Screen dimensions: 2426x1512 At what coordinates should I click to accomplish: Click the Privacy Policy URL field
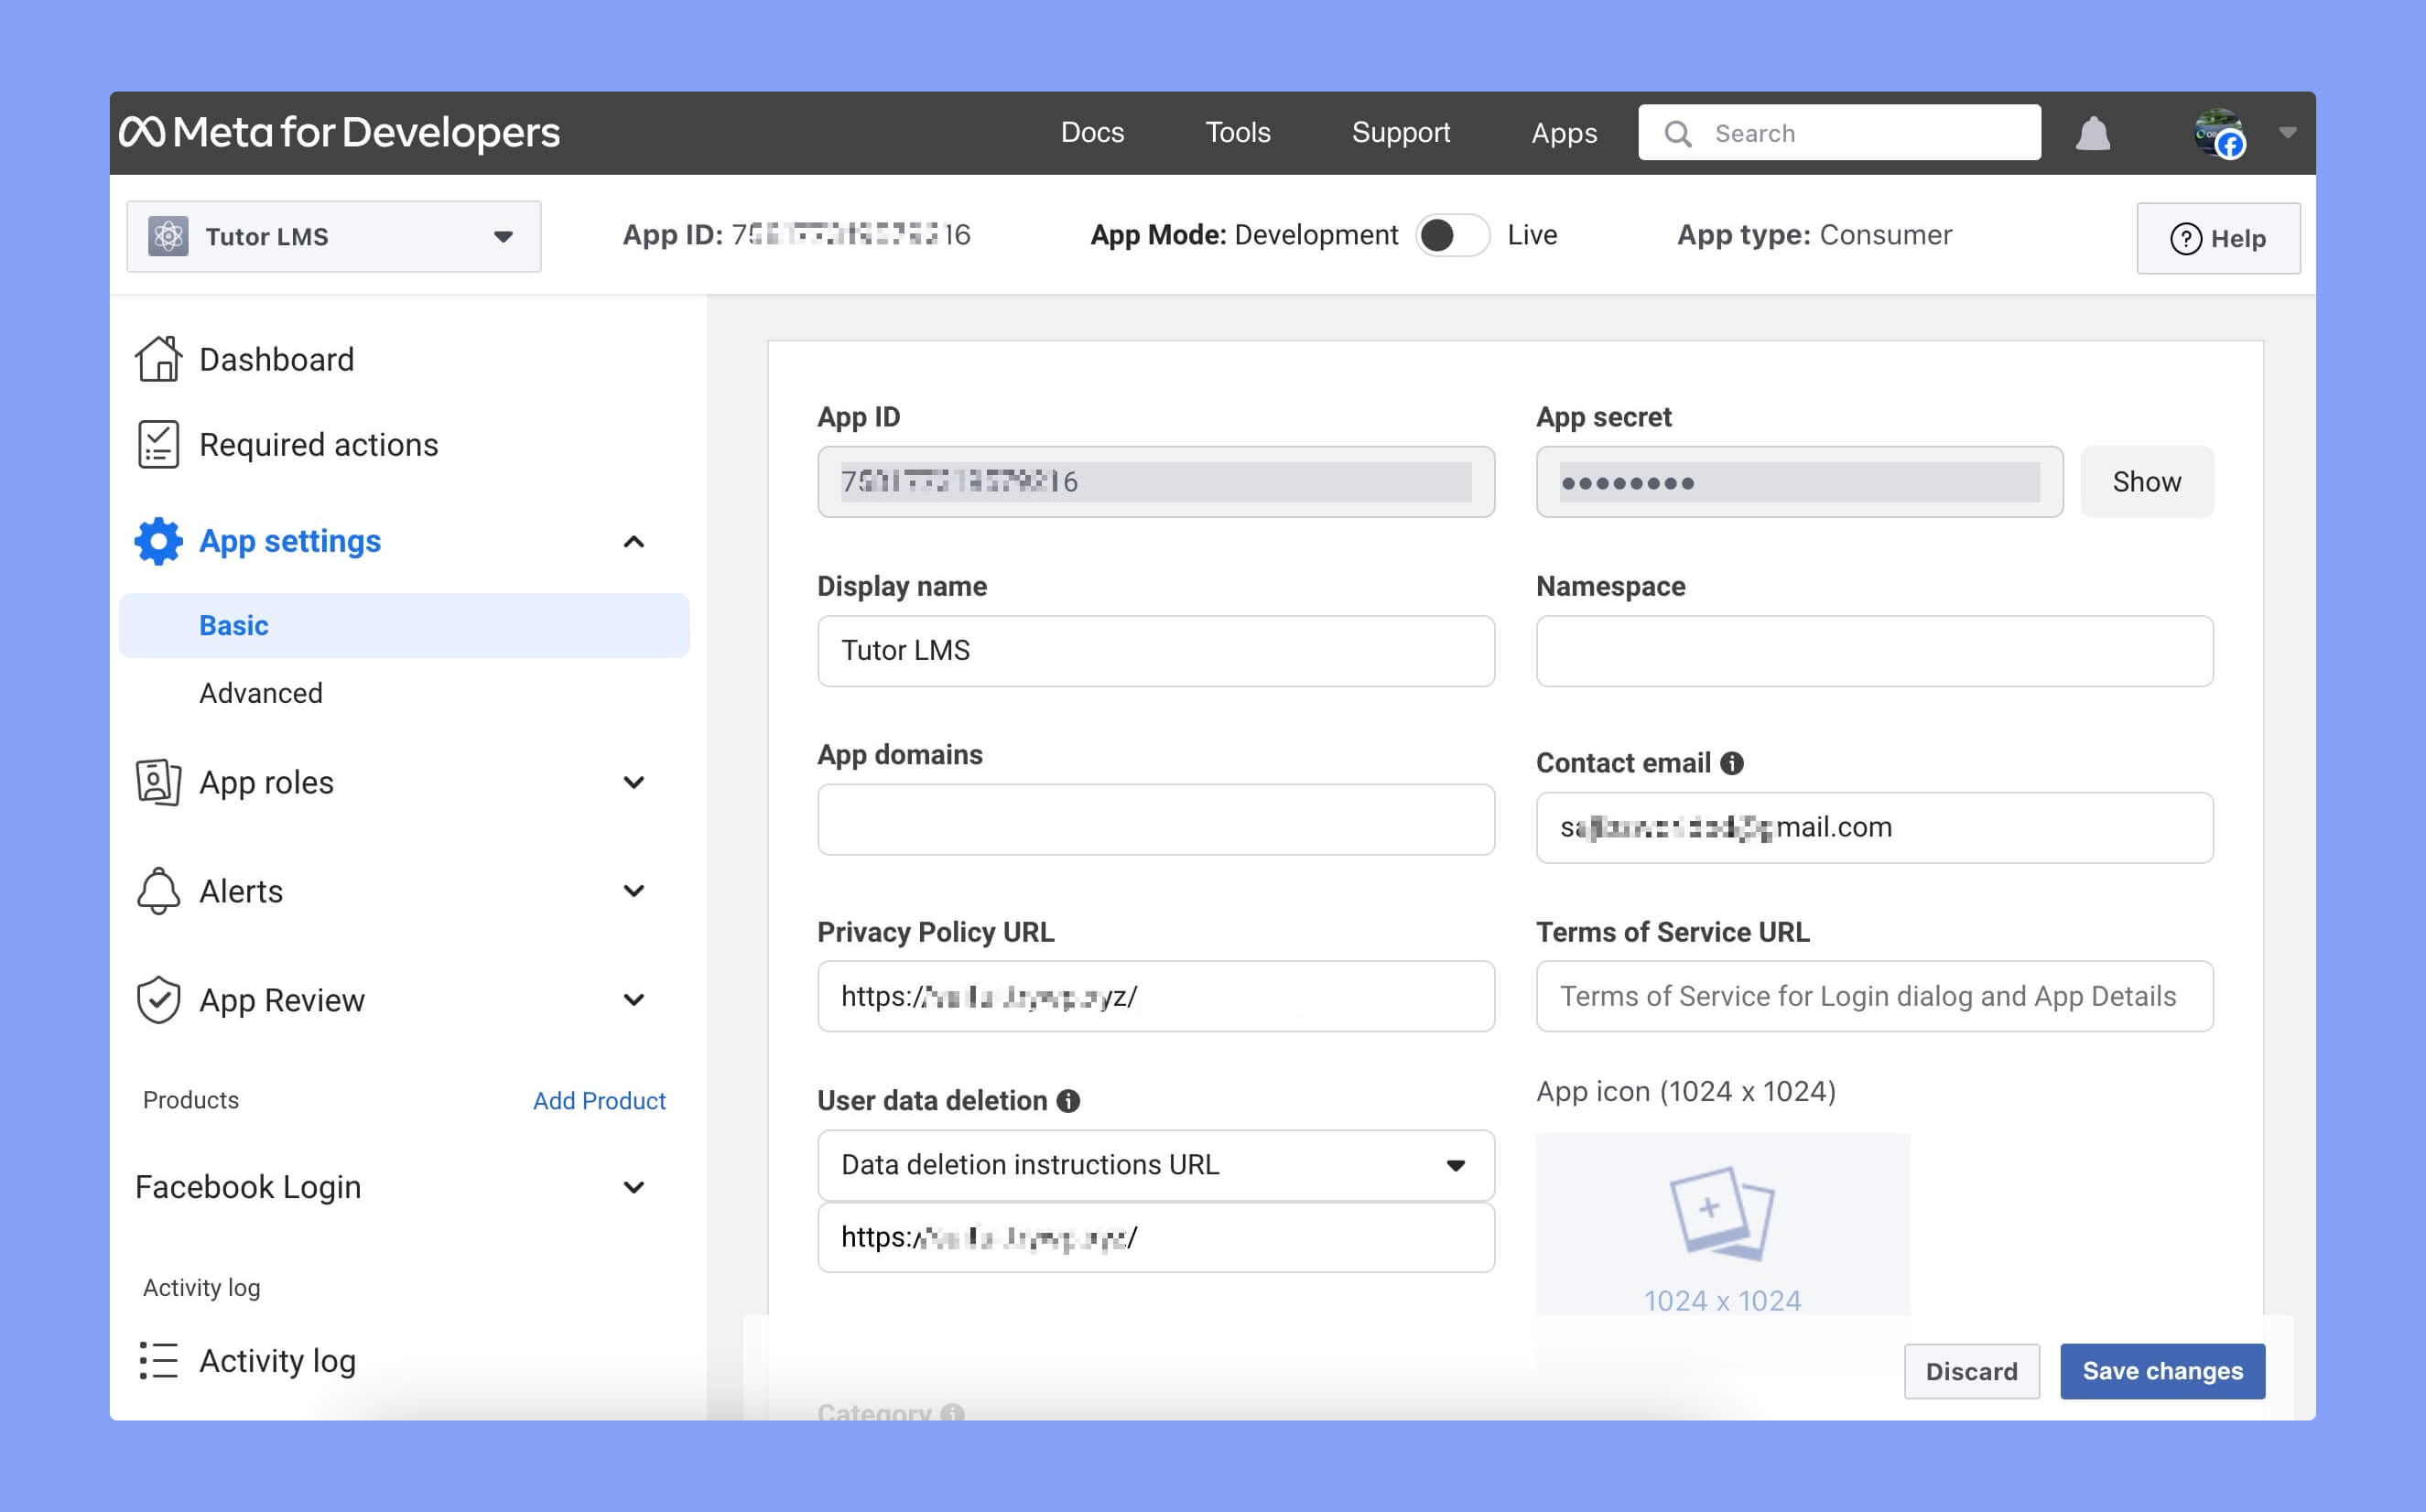1156,996
